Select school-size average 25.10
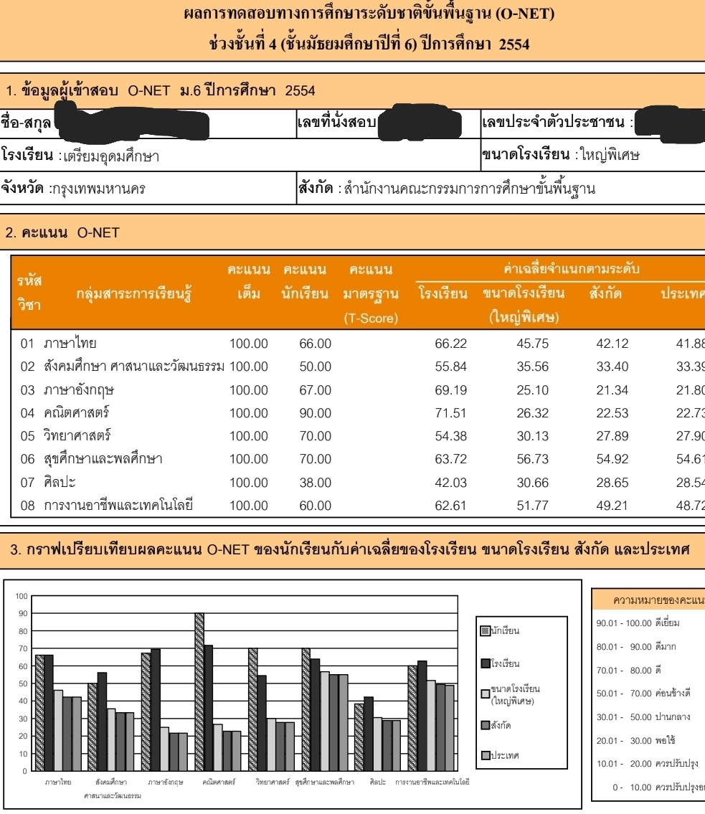 click(533, 390)
